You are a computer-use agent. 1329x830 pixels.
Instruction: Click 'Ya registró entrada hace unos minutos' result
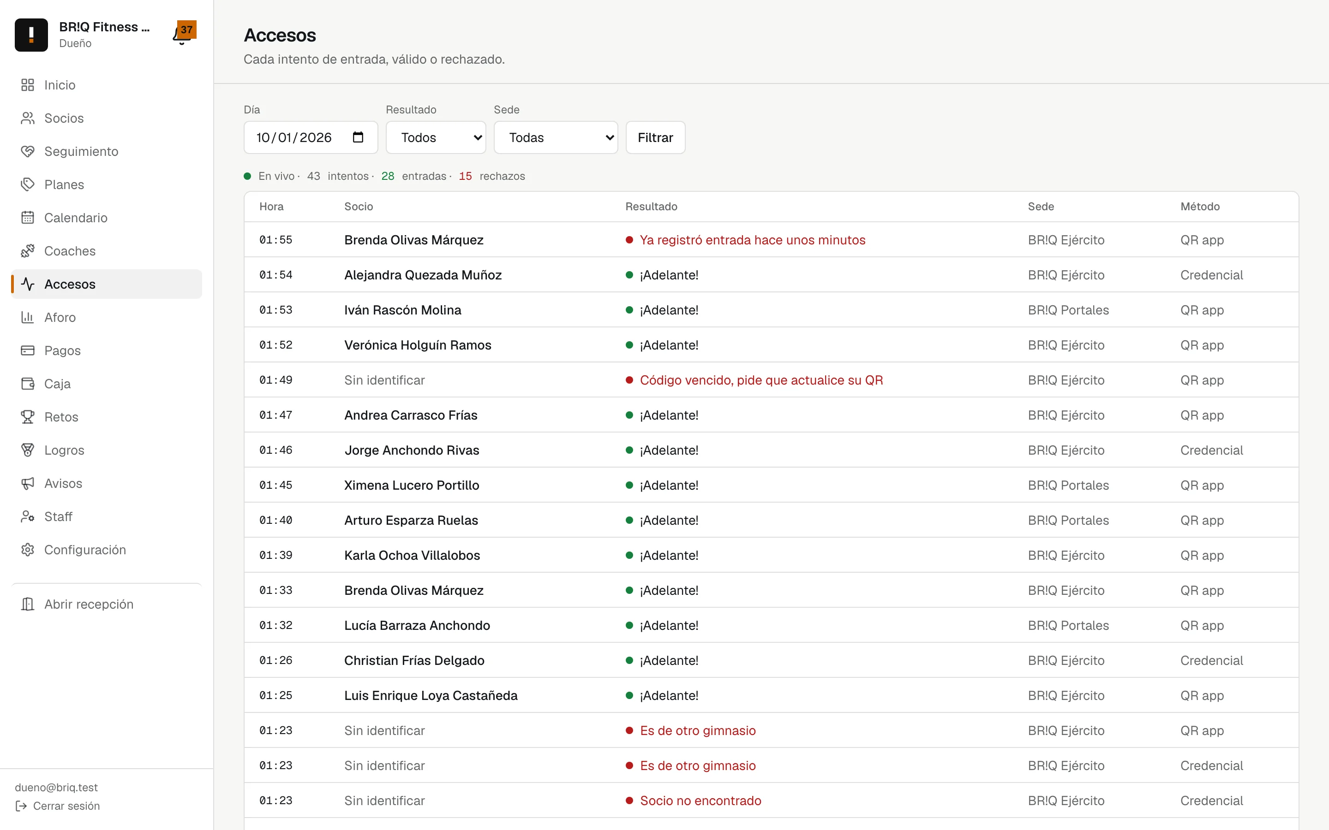752,240
